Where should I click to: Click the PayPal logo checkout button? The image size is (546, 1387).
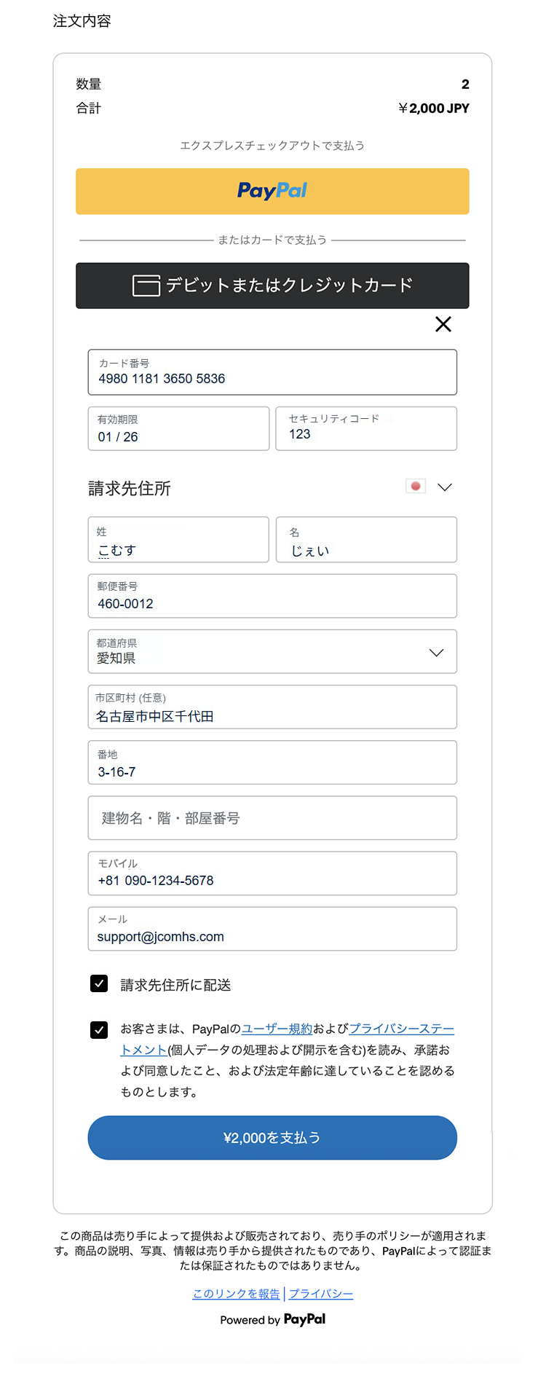coord(272,191)
